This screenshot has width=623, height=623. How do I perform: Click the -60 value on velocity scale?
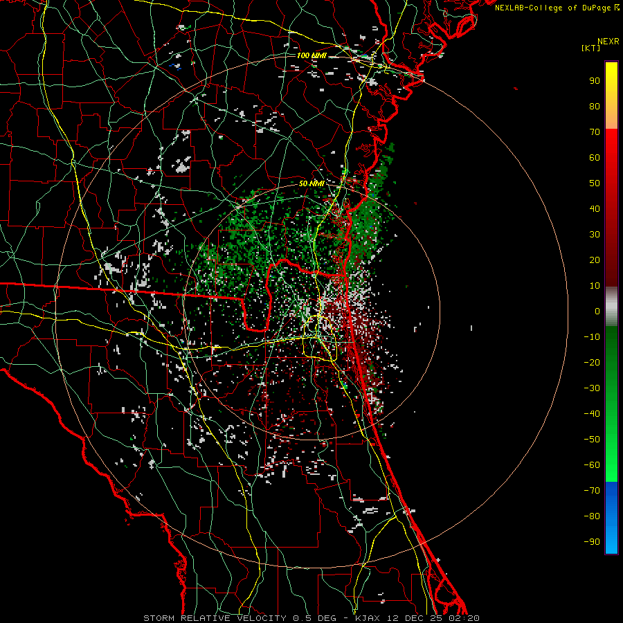(x=592, y=465)
